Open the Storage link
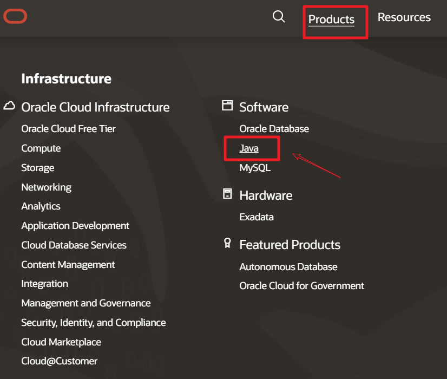447x379 pixels. pos(38,168)
